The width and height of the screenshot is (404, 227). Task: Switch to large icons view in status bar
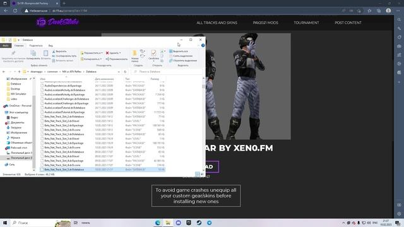tap(202, 174)
